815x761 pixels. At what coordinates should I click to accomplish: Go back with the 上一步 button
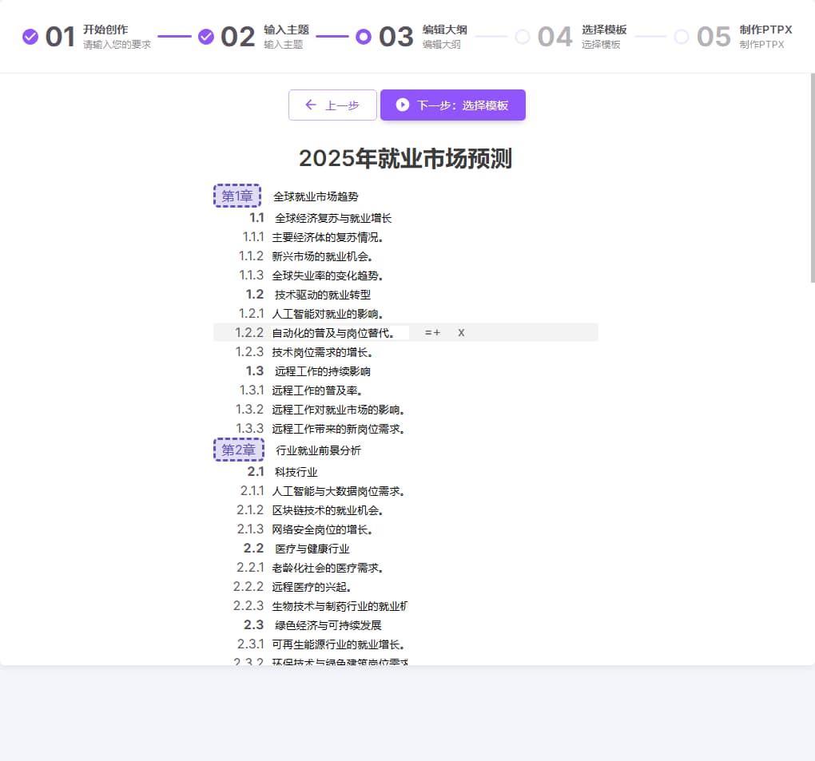pyautogui.click(x=332, y=105)
